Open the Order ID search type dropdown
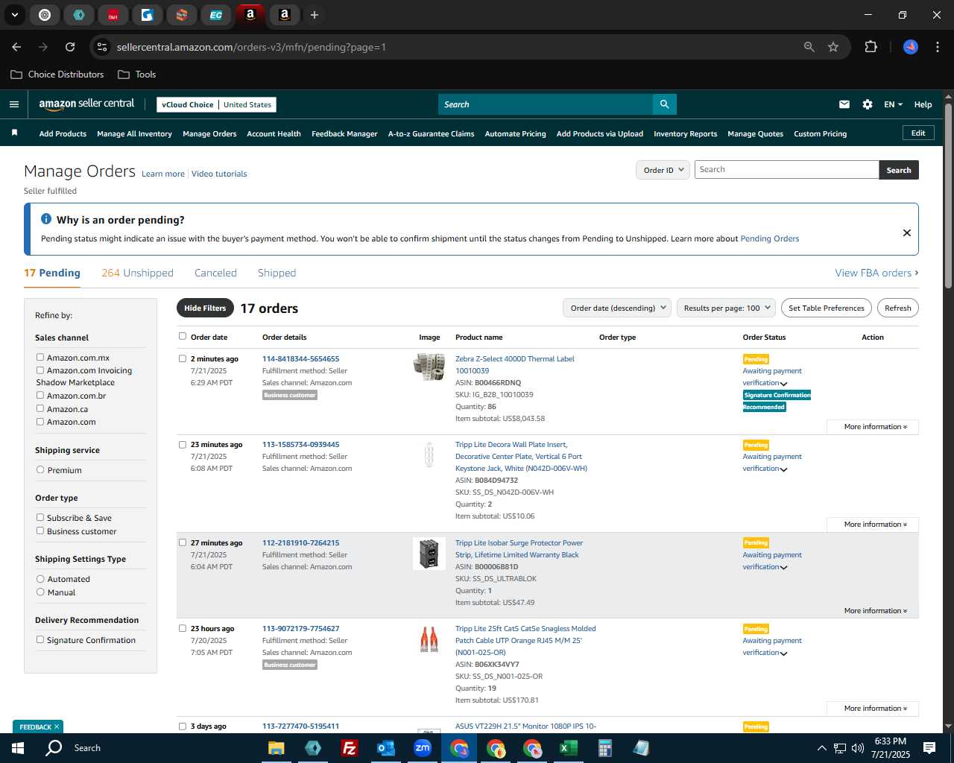 coord(663,170)
